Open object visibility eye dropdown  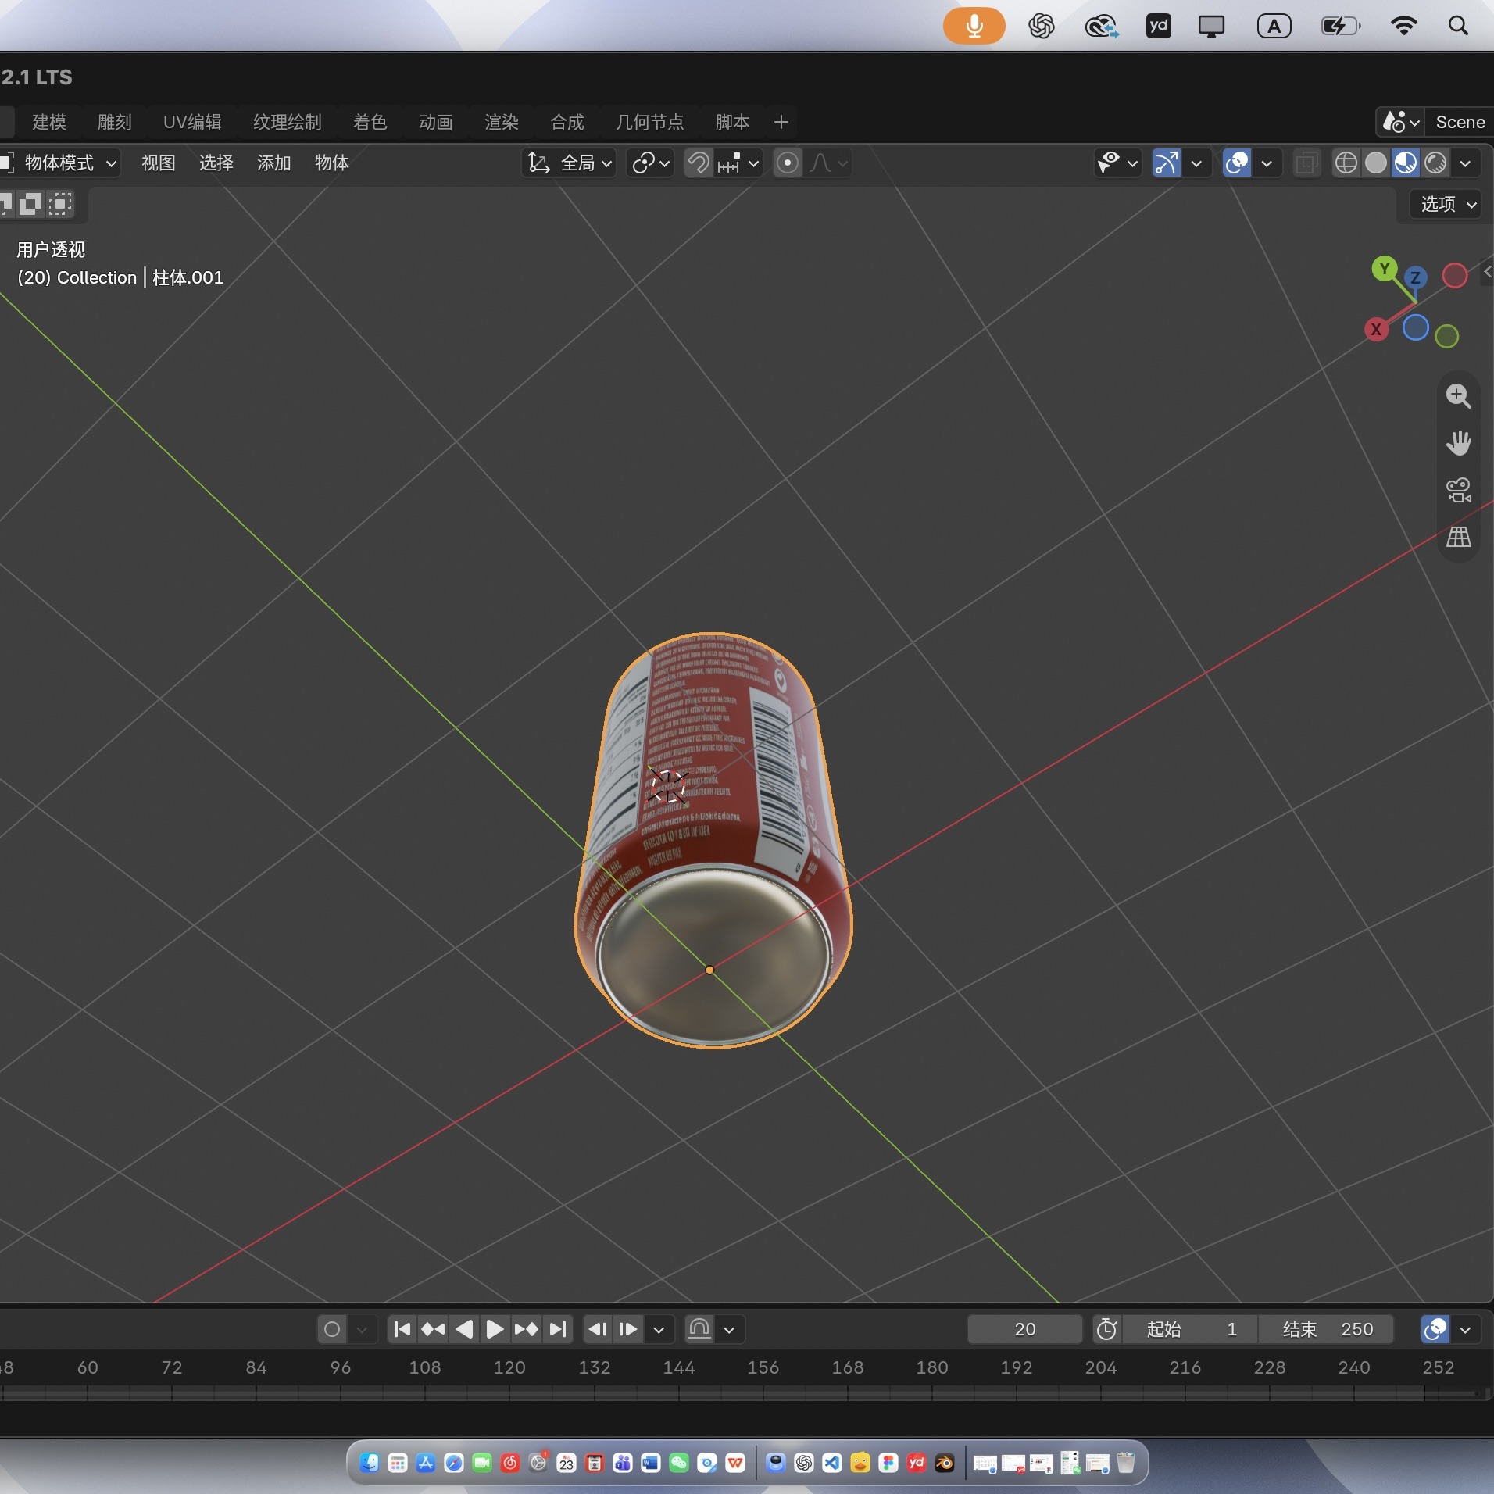click(1117, 163)
